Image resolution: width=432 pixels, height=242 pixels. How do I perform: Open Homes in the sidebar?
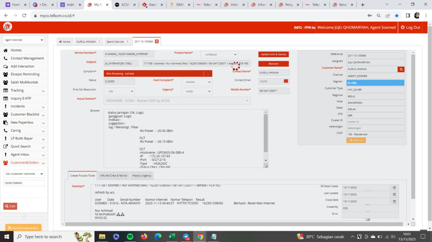(x=16, y=50)
